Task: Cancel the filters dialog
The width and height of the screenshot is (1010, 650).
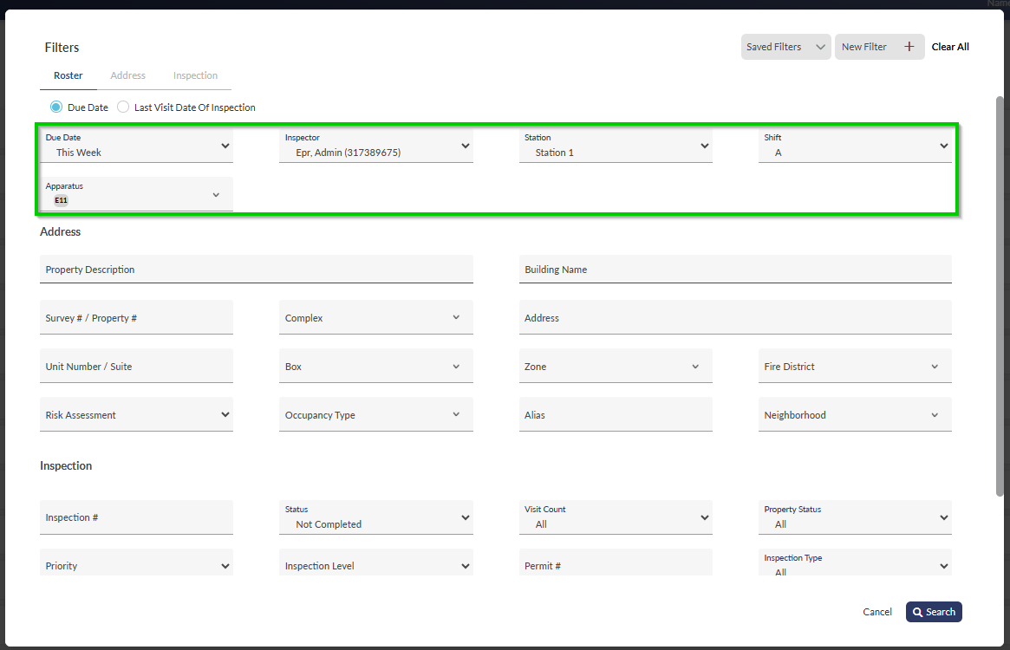Action: [877, 612]
